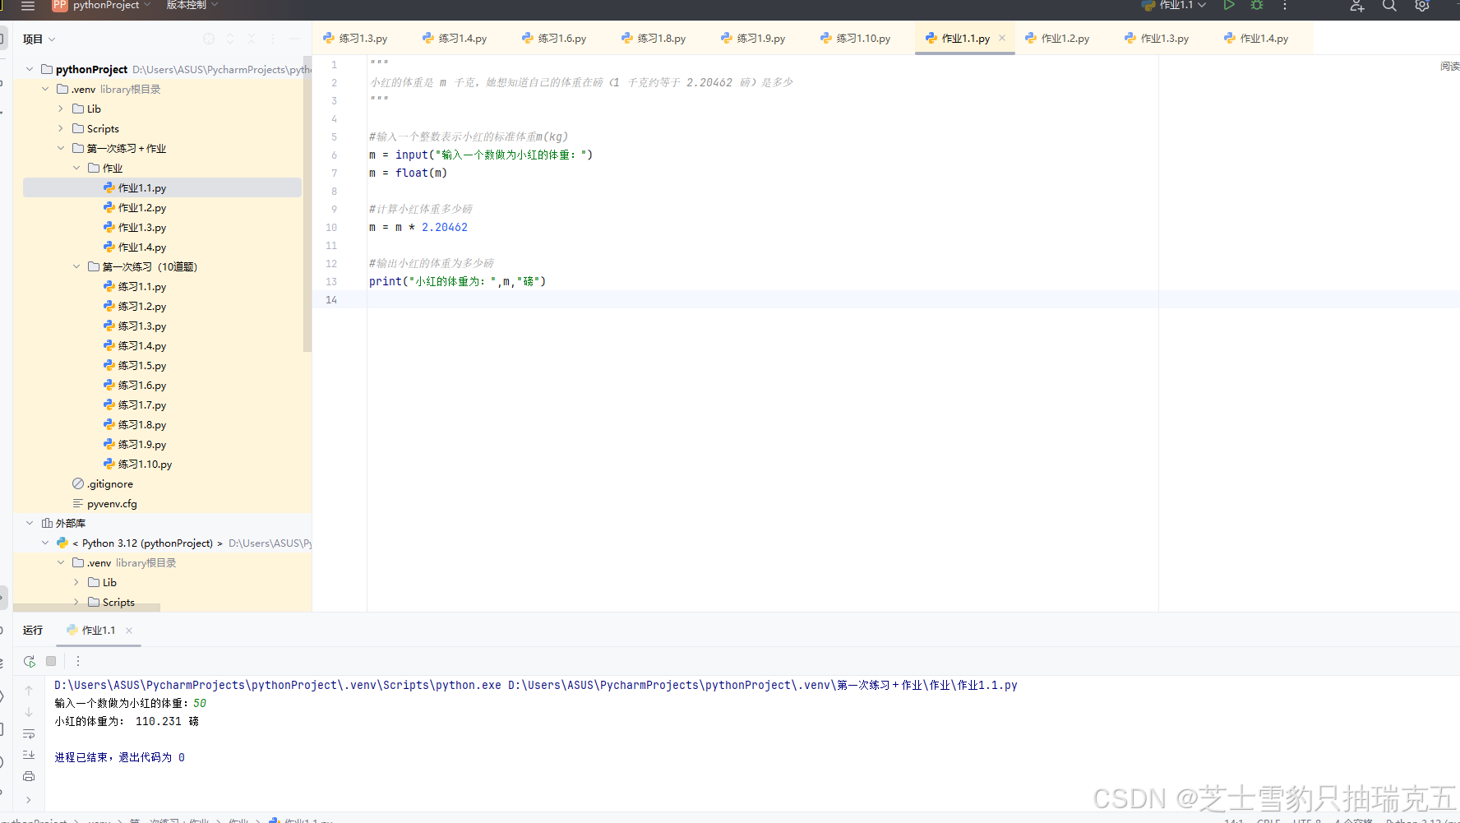
Task: Open Code With Me user-plus icon
Action: (x=1356, y=7)
